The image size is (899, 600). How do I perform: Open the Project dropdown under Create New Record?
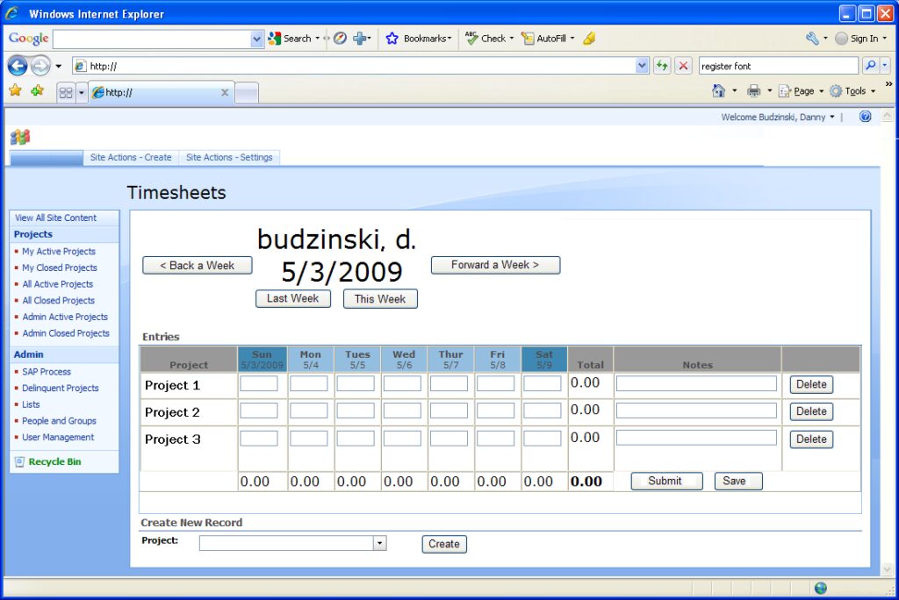(381, 543)
